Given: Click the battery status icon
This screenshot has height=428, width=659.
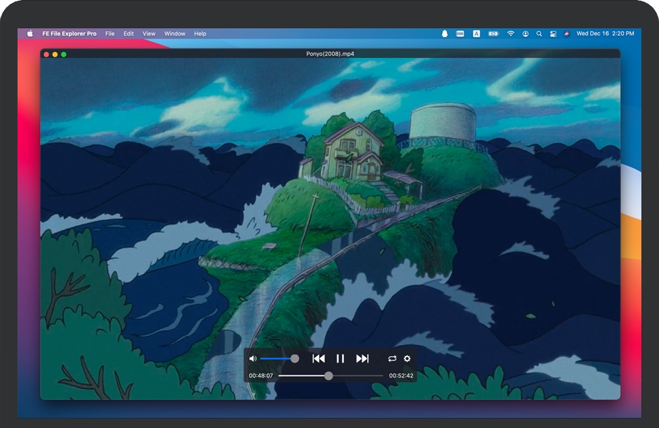Looking at the screenshot, I should pos(493,34).
